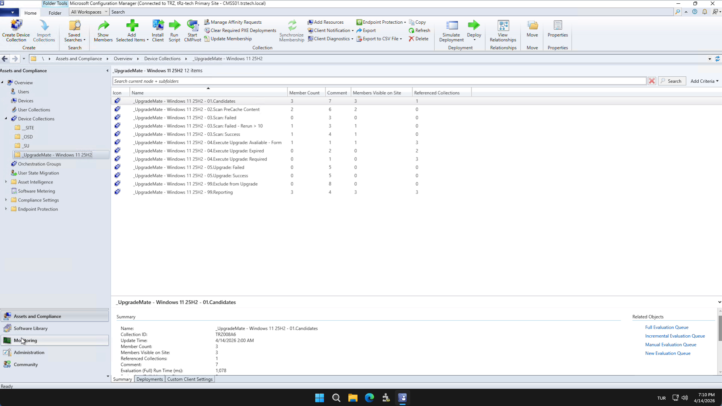Switch to Deployments tab

point(150,379)
